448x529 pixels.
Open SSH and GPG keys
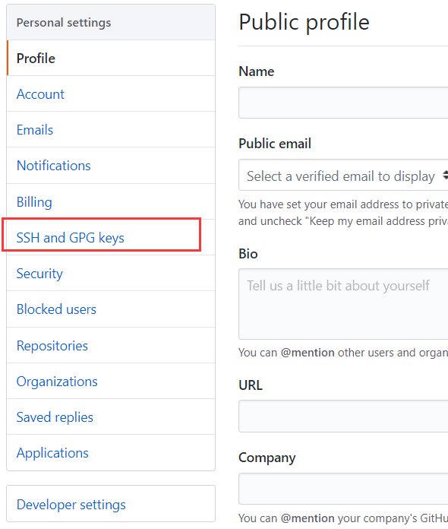point(111,237)
